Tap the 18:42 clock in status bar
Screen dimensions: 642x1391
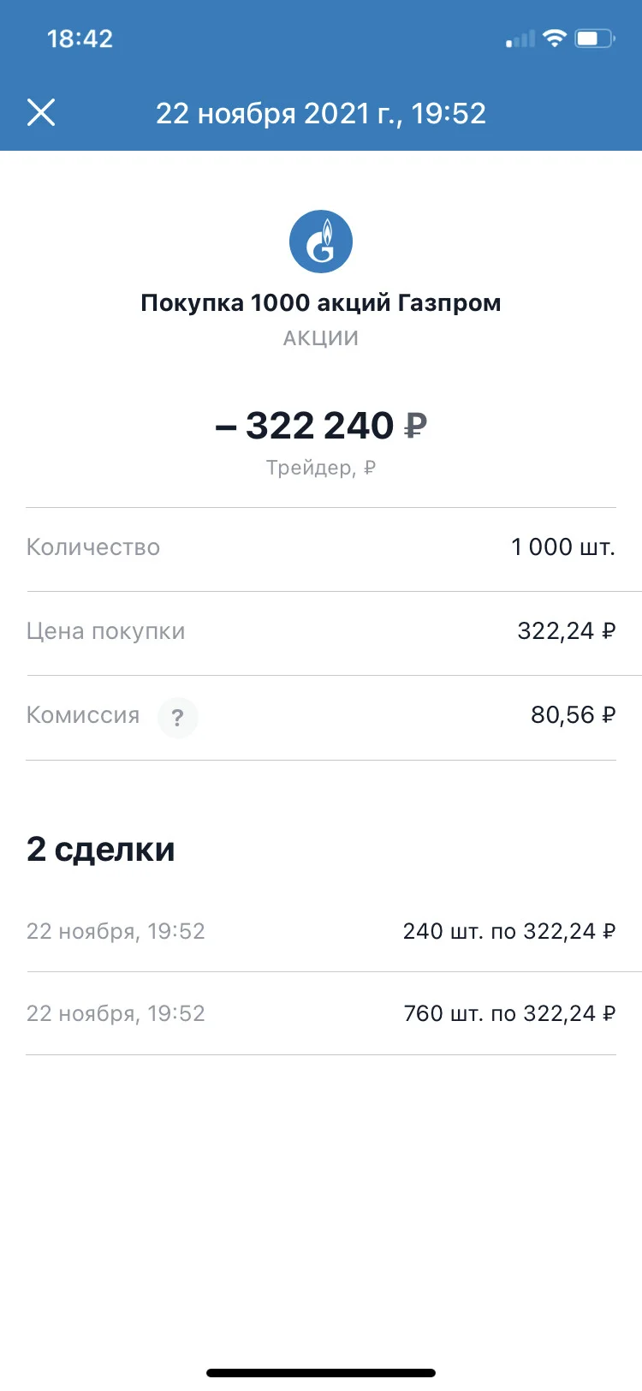(80, 39)
